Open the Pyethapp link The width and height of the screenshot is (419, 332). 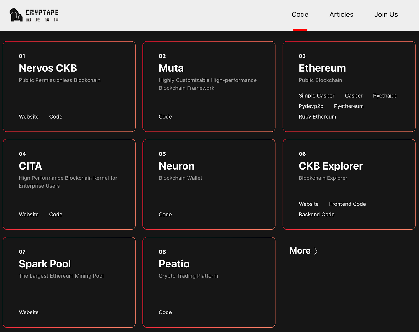click(385, 96)
